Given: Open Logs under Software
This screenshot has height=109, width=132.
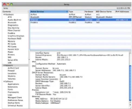Looking at the screenshot, I should (10, 95).
